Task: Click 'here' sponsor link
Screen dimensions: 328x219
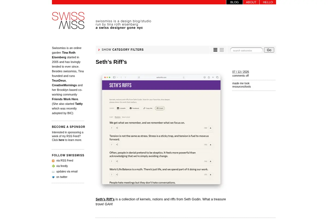Action: pos(61,140)
